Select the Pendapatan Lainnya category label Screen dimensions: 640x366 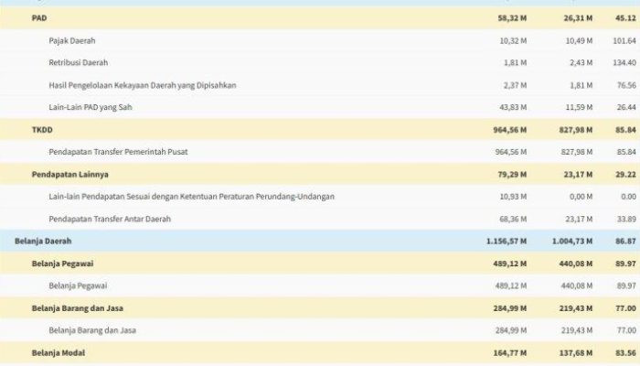click(x=69, y=174)
